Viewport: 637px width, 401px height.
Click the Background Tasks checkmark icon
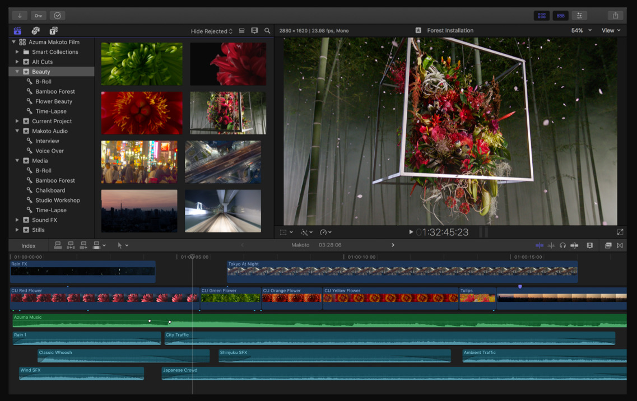pyautogui.click(x=57, y=16)
